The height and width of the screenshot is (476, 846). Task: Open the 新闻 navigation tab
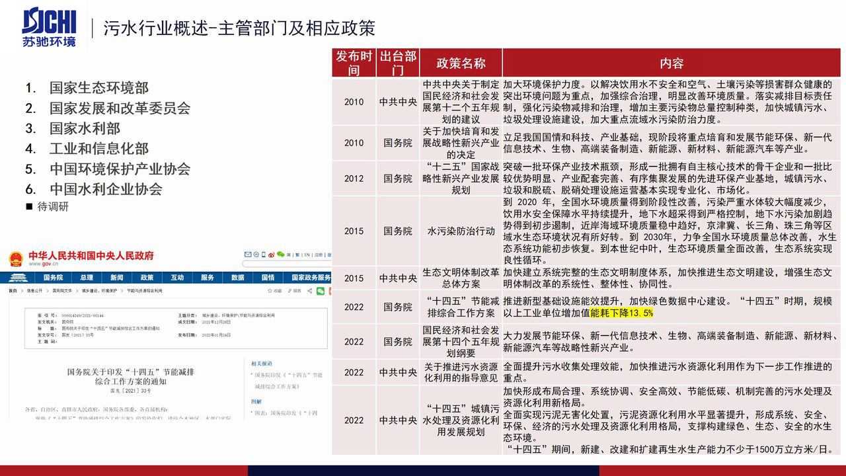(x=117, y=278)
